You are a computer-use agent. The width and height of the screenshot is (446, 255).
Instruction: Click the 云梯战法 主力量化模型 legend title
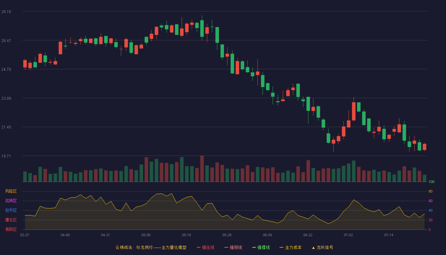pyautogui.click(x=151, y=247)
